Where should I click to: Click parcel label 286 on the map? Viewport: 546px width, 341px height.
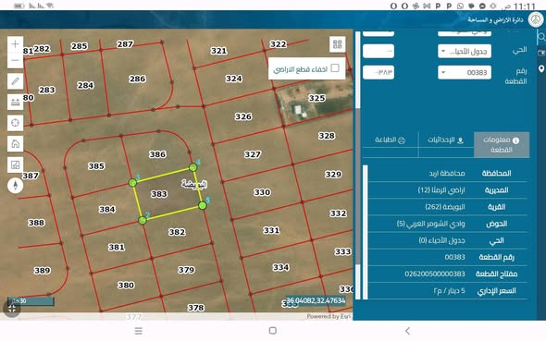(x=137, y=79)
